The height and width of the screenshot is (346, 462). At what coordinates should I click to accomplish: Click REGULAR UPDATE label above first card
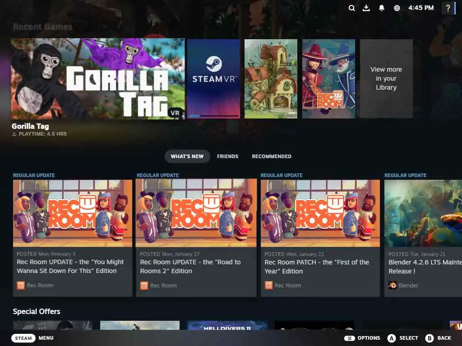[x=34, y=175]
